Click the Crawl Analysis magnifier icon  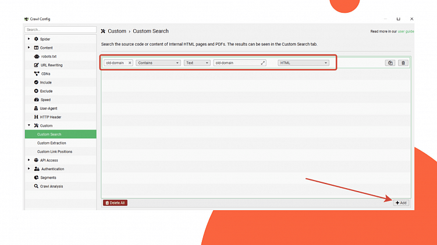point(36,186)
